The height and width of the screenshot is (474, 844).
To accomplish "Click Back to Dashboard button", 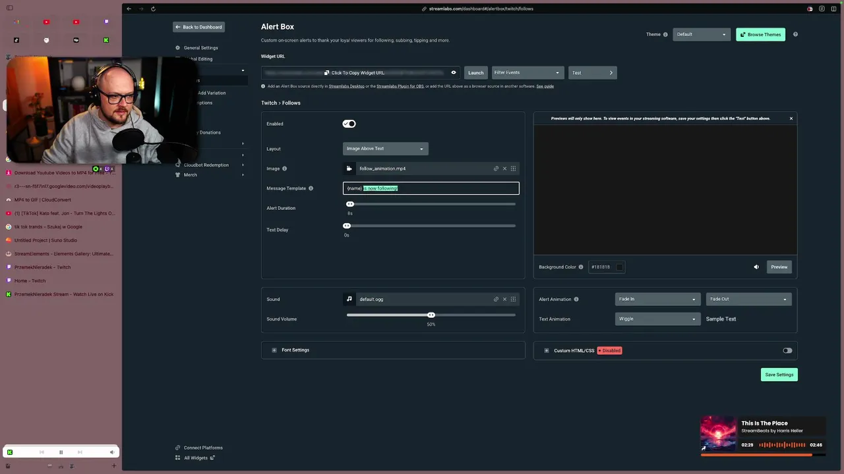I will click(x=198, y=27).
